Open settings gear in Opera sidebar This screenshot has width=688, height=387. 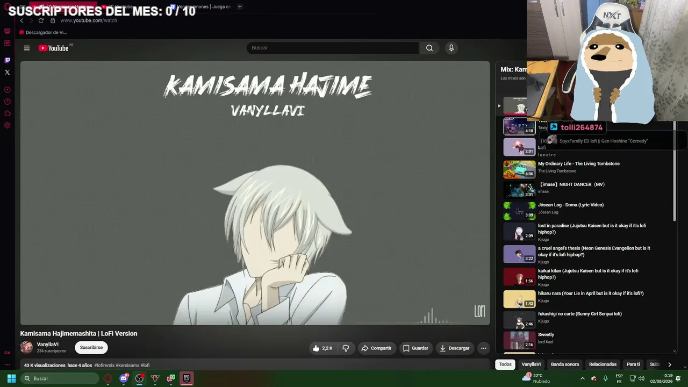tap(7, 125)
